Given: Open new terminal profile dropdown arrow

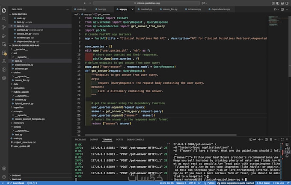Looking at the screenshot, I should (x=262, y=140).
